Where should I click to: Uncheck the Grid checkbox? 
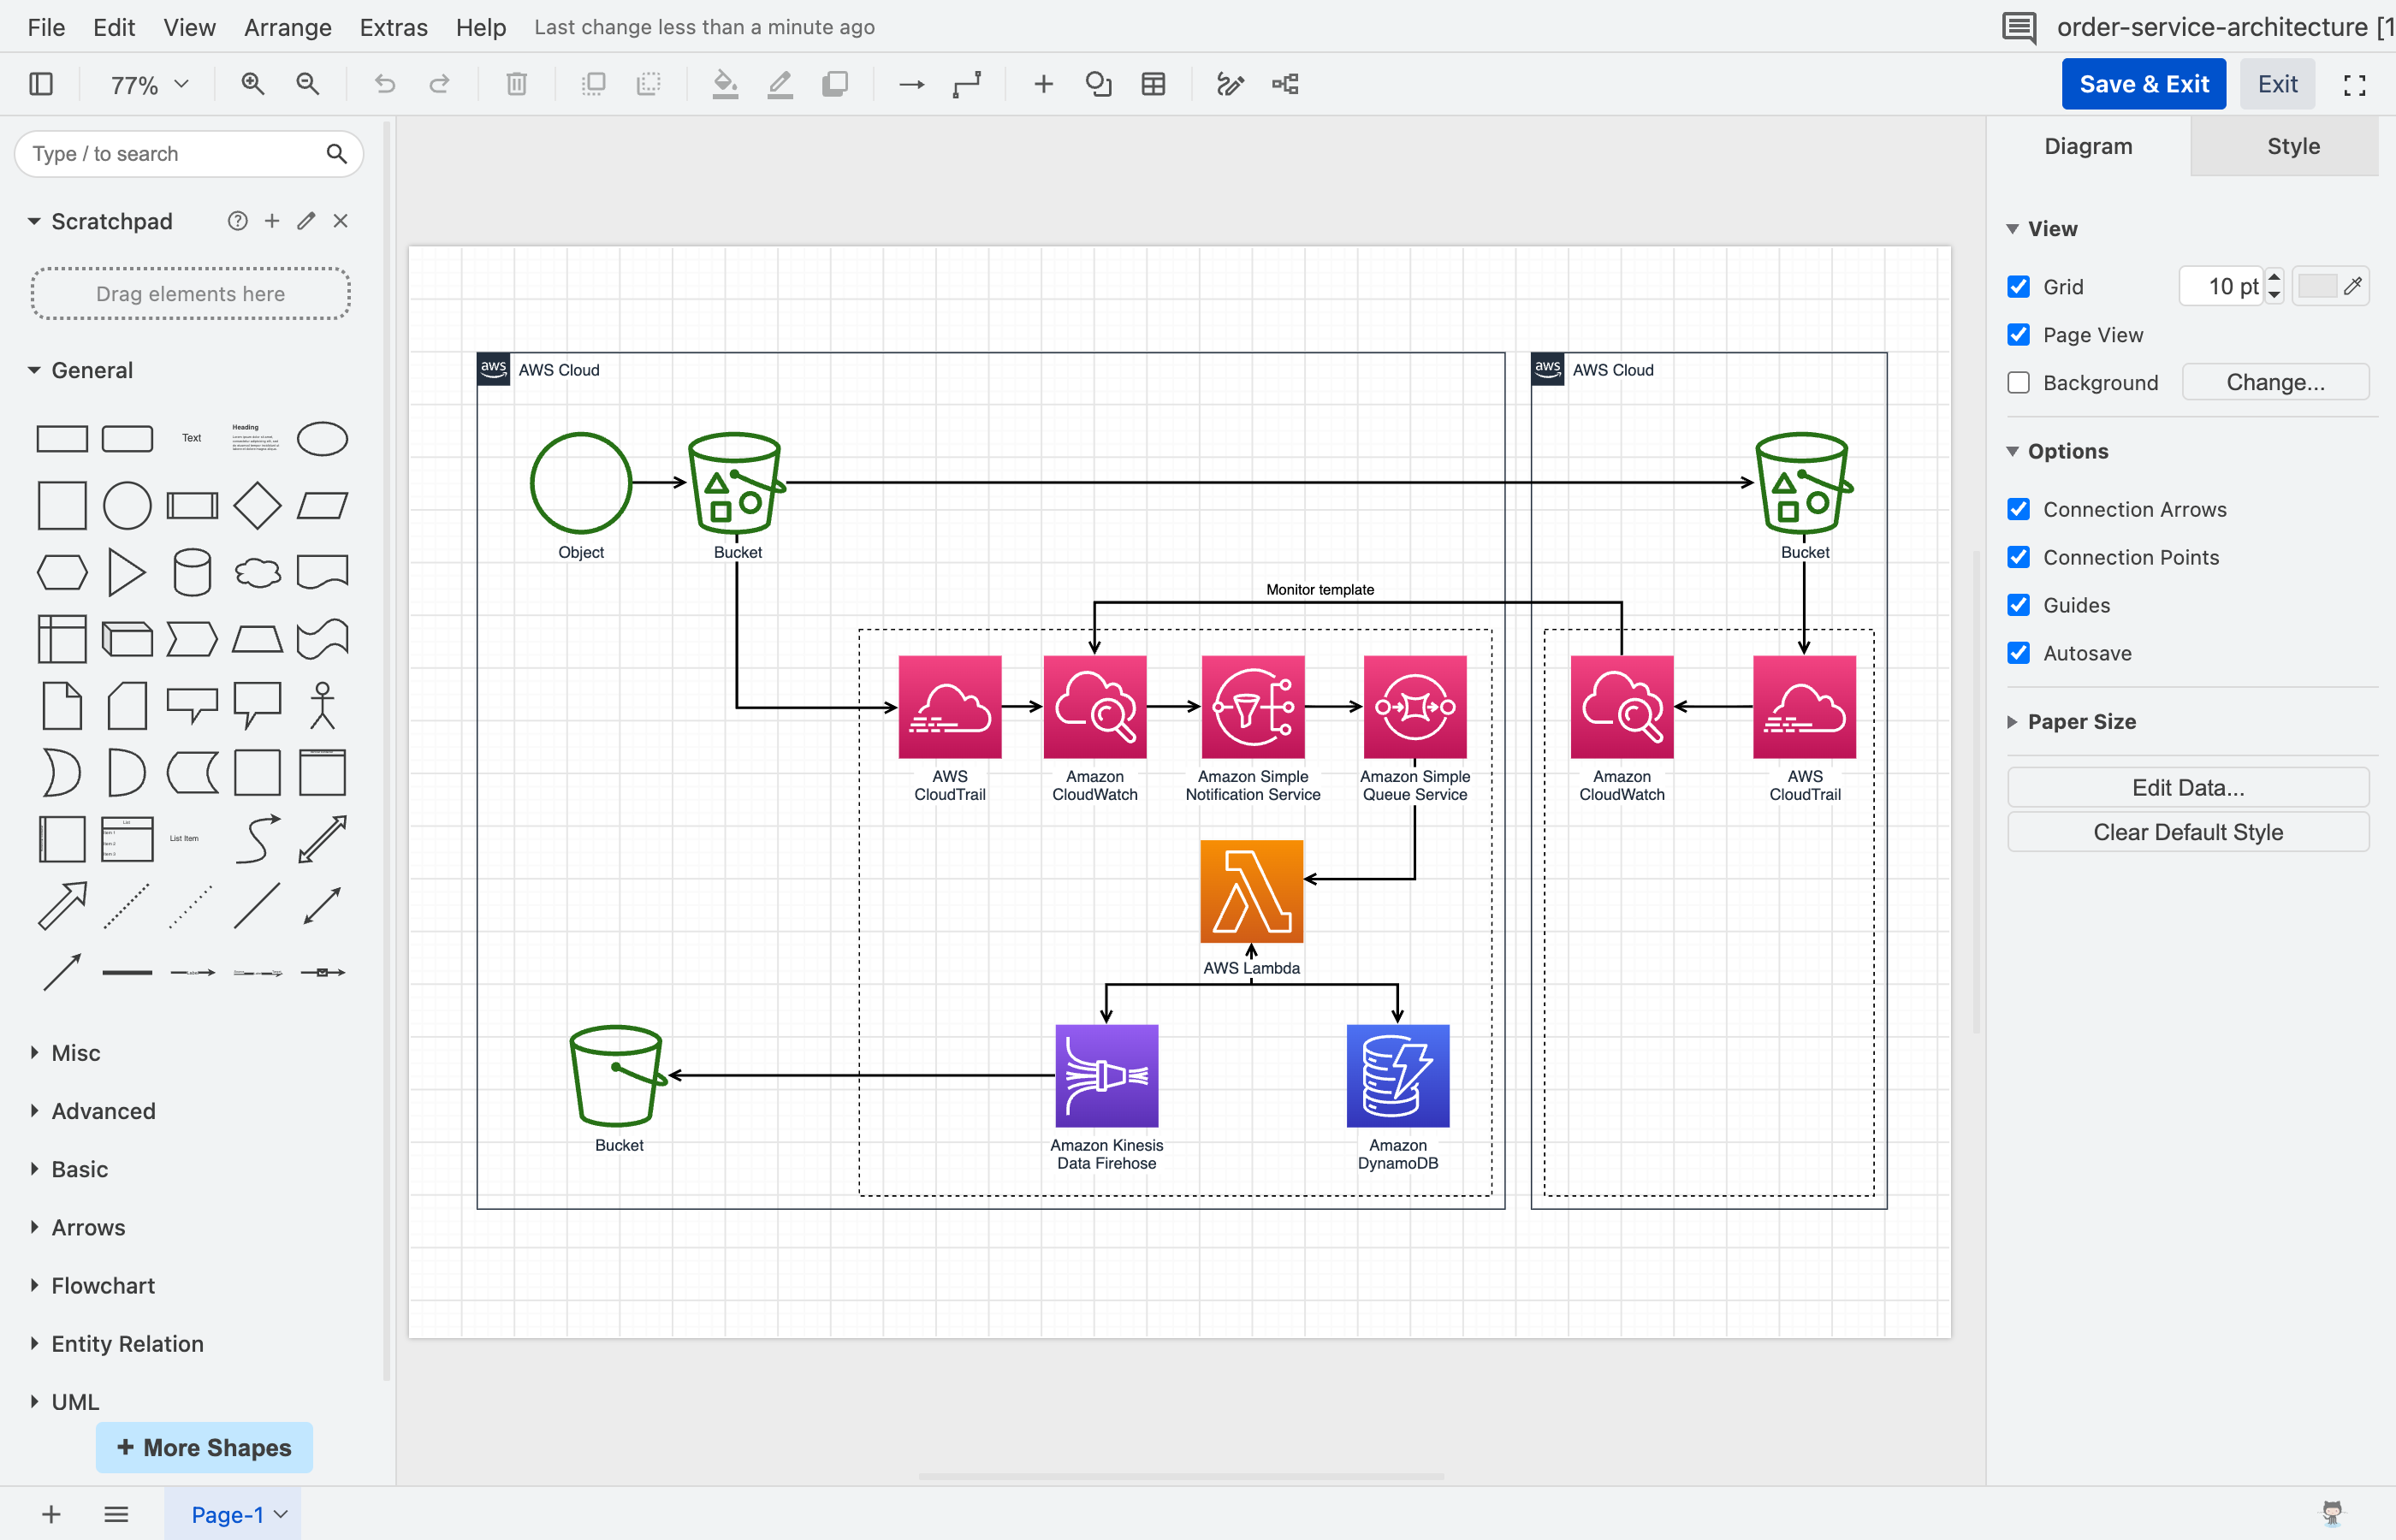pos(2018,287)
